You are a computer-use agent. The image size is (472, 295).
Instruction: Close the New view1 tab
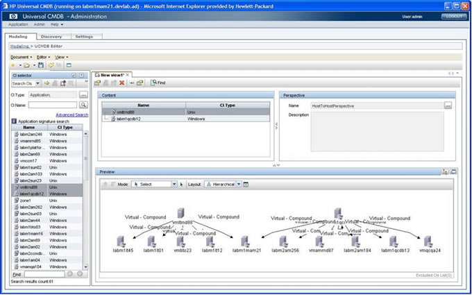[x=127, y=75]
